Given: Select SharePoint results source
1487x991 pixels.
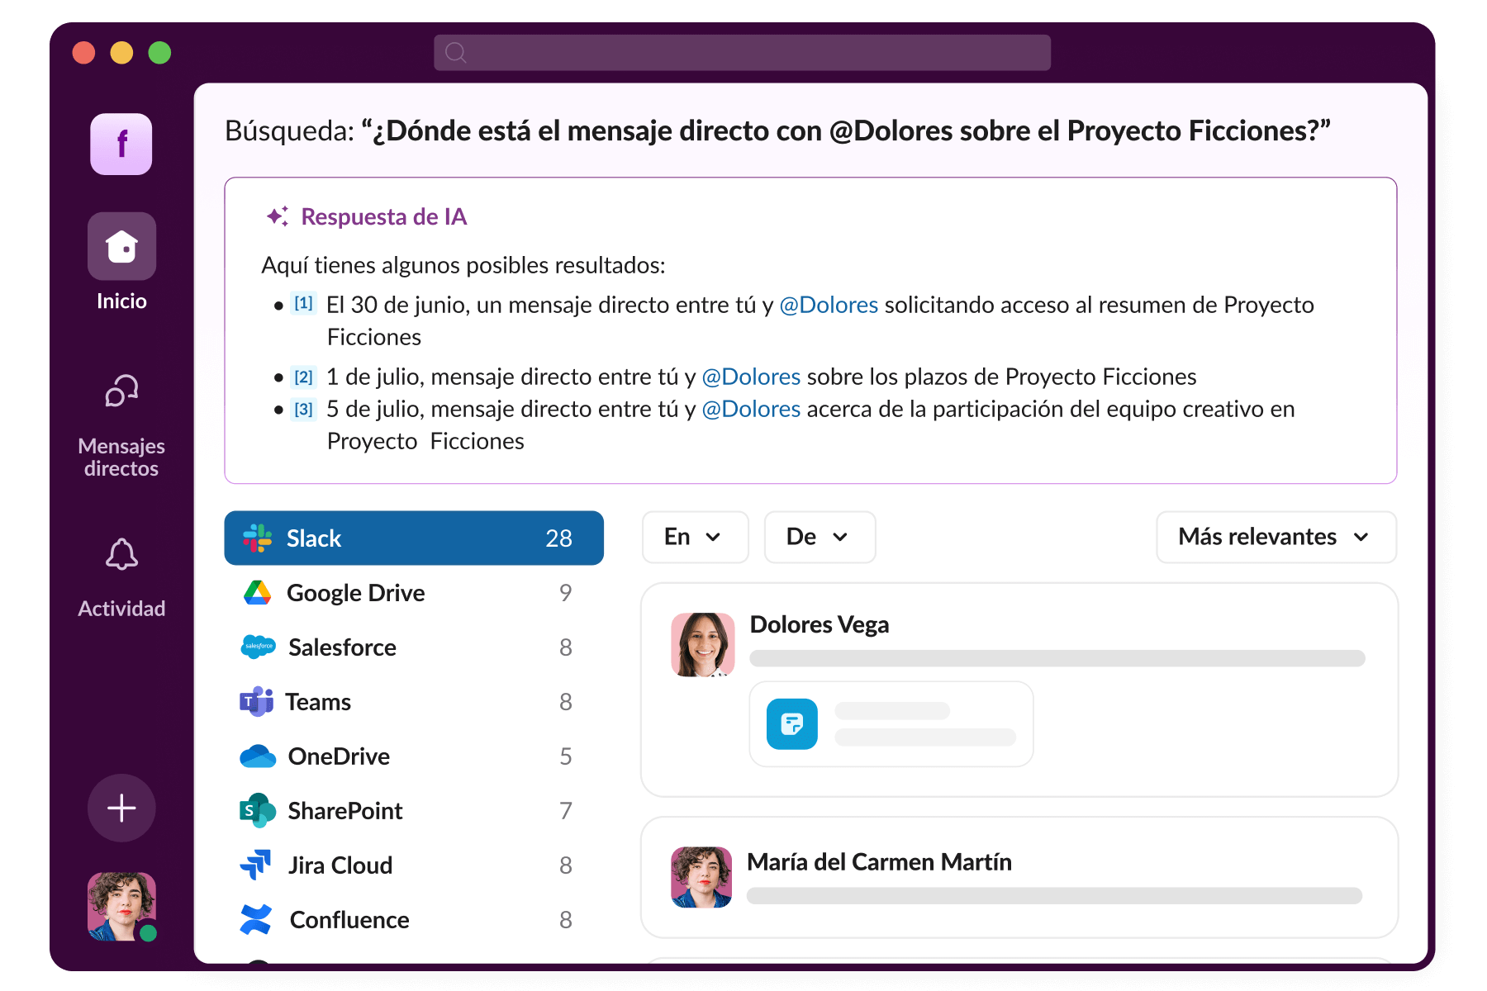Looking at the screenshot, I should coord(414,811).
